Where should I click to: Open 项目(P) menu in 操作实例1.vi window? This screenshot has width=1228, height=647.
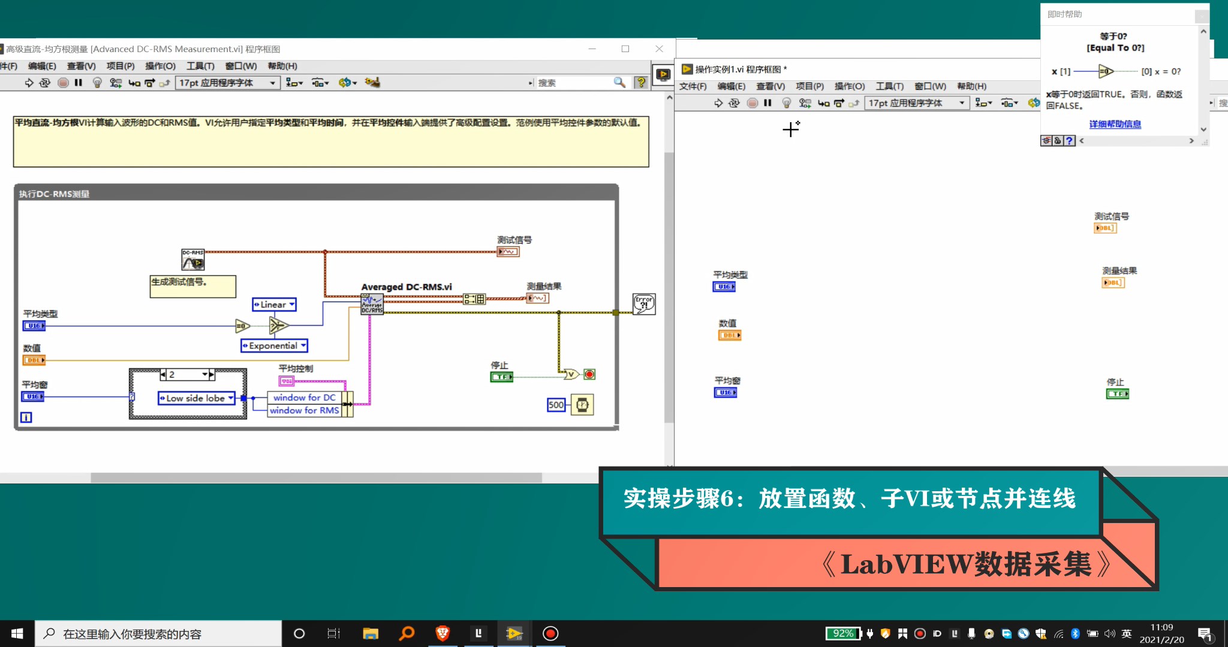click(809, 86)
